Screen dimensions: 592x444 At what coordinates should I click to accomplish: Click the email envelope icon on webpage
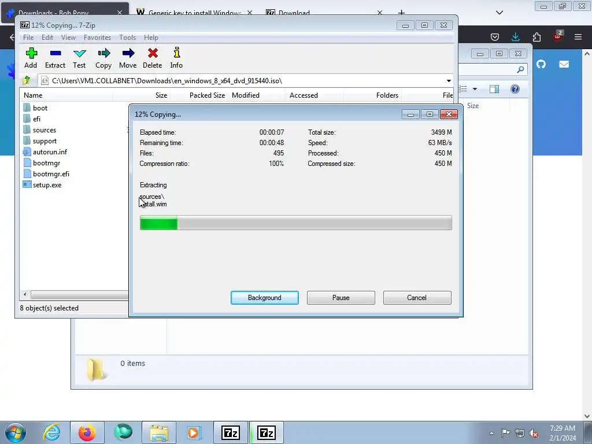[564, 64]
